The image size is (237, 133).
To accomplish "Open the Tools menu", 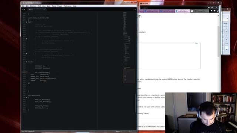I will (x=54, y=6).
